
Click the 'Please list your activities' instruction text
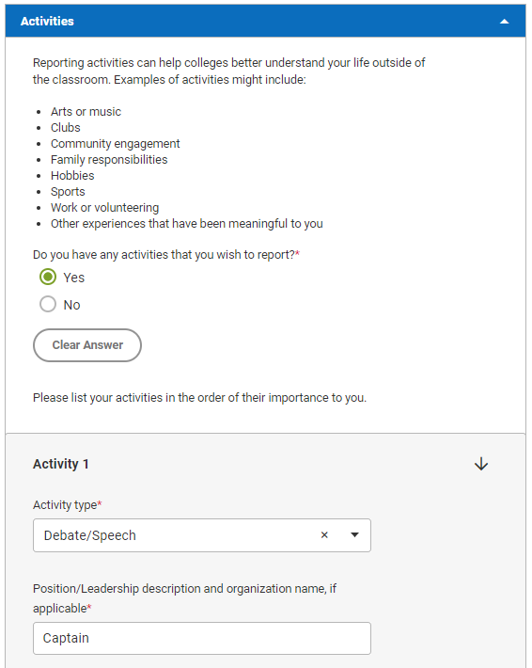point(199,397)
